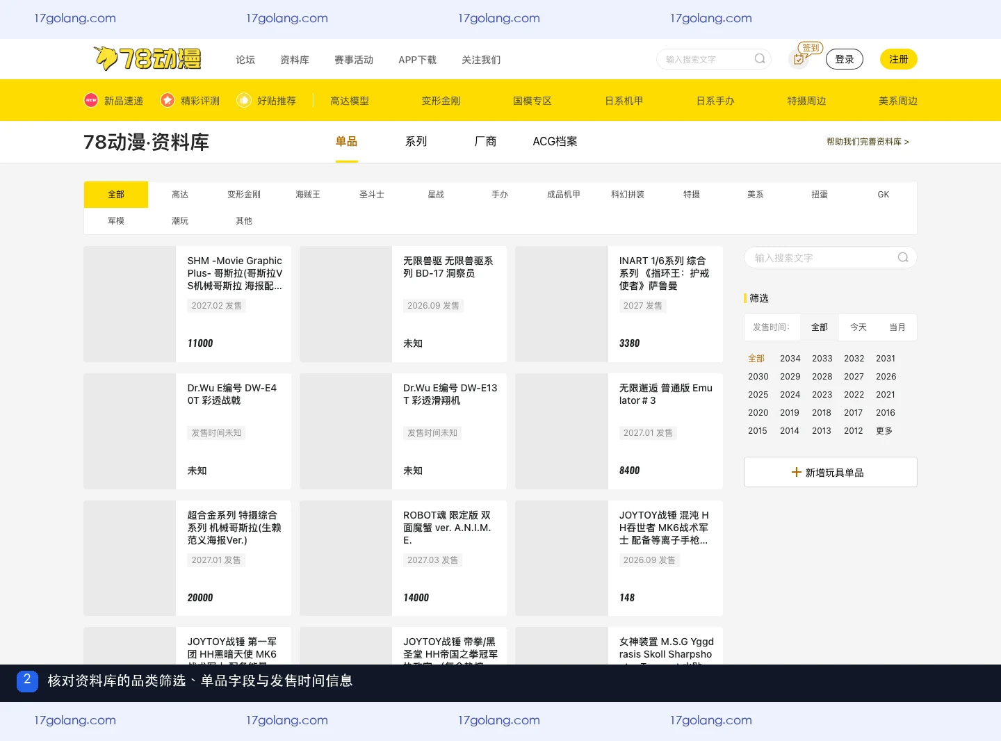Filter by year 2026

[x=886, y=377]
